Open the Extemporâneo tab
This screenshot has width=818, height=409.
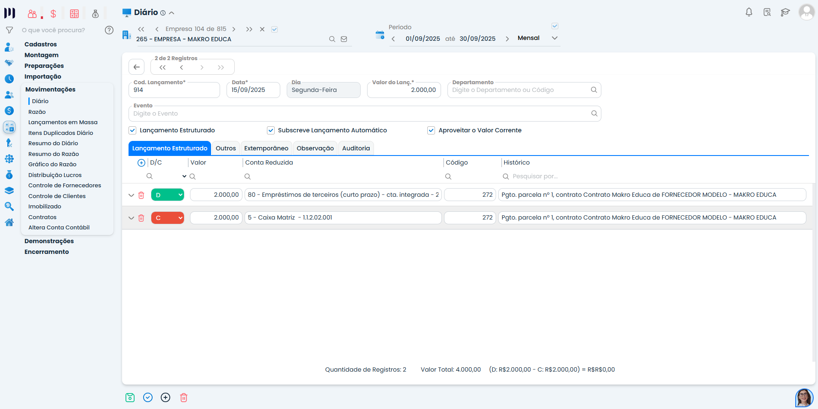point(266,148)
